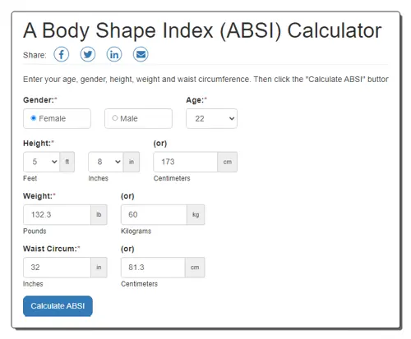The height and width of the screenshot is (339, 411).
Task: Click the lb unit label beside Pounds
Action: click(99, 214)
